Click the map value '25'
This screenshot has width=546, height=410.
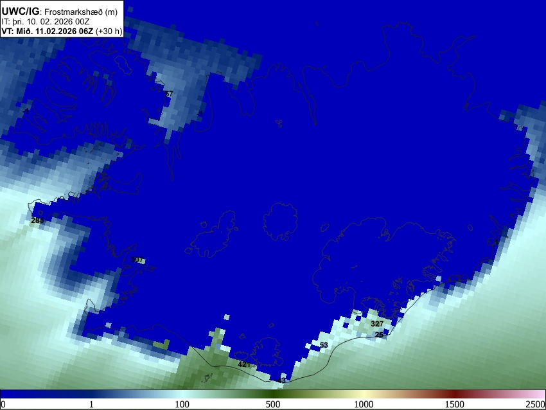[379, 335]
